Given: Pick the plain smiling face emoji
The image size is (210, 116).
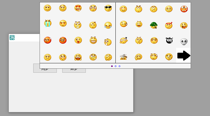Looking at the screenshot, I should click(x=47, y=8).
